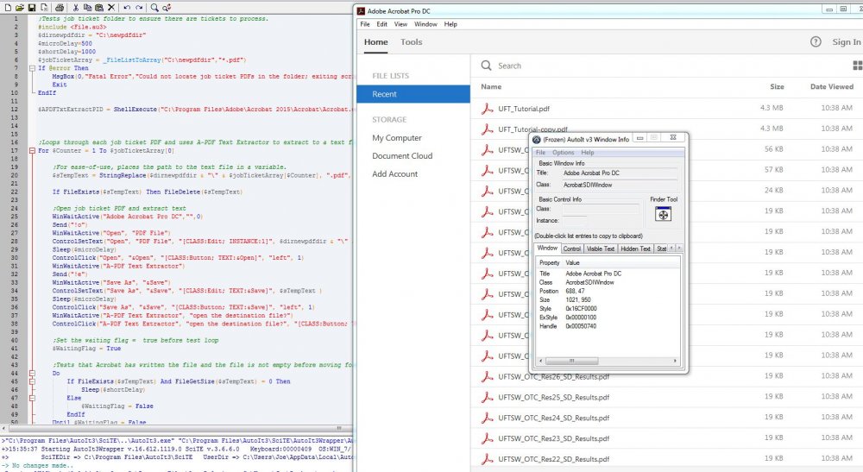
Task: Select the Position row '688, 47' in AutoIt
Action: pyautogui.click(x=608, y=291)
